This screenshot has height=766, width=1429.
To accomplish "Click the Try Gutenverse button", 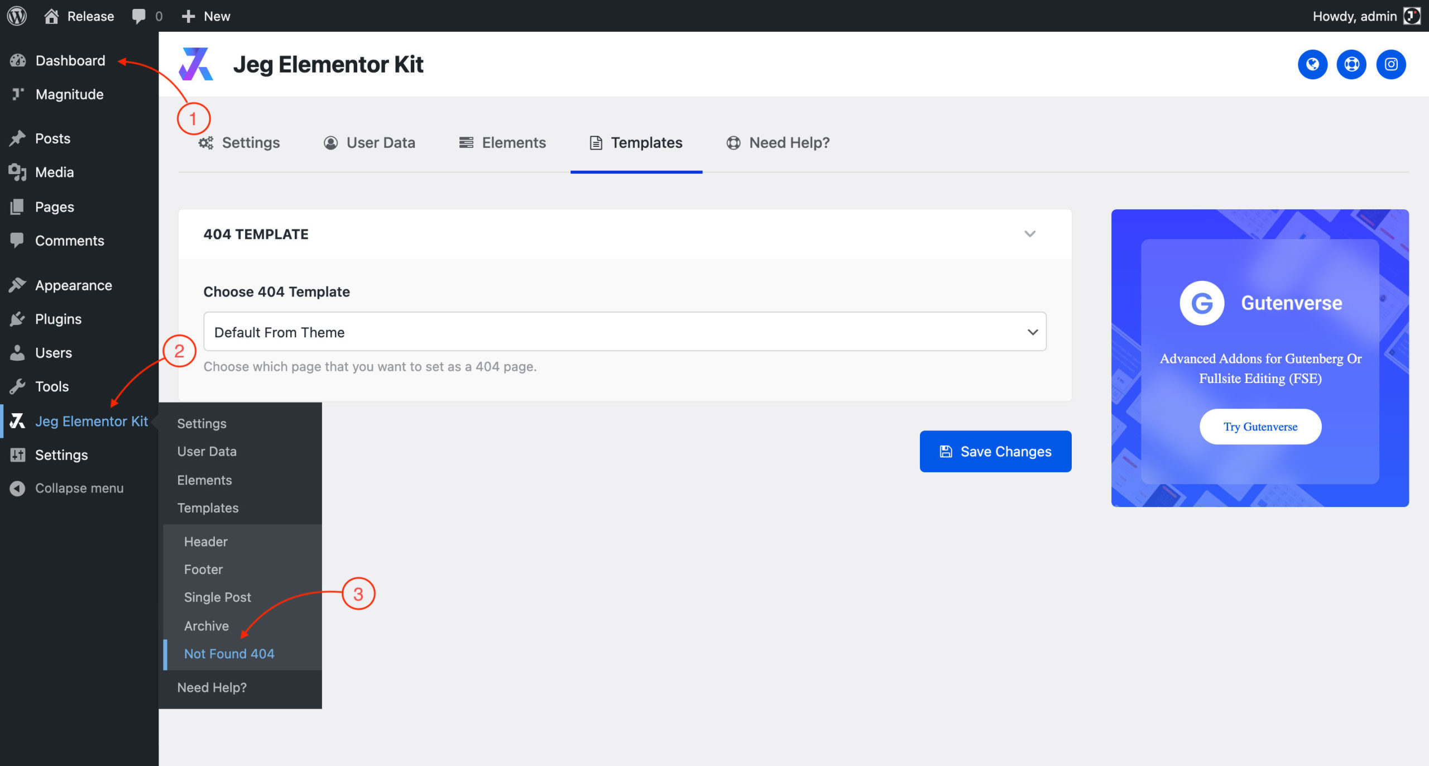I will 1260,427.
